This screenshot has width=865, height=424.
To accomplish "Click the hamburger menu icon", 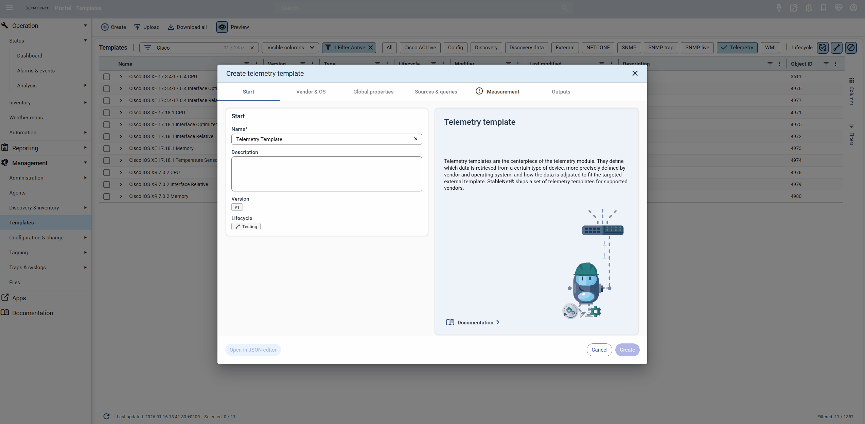I will pos(9,8).
